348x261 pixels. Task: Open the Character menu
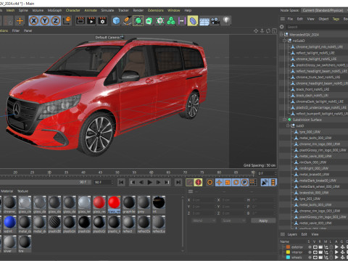[x=73, y=10]
